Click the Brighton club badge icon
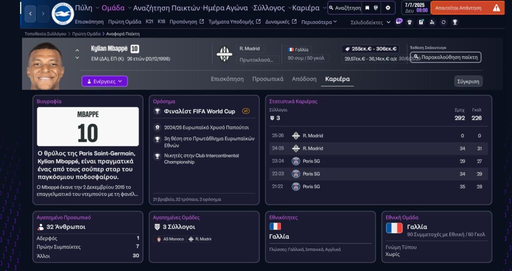This screenshot has height=271, width=512. [62, 13]
